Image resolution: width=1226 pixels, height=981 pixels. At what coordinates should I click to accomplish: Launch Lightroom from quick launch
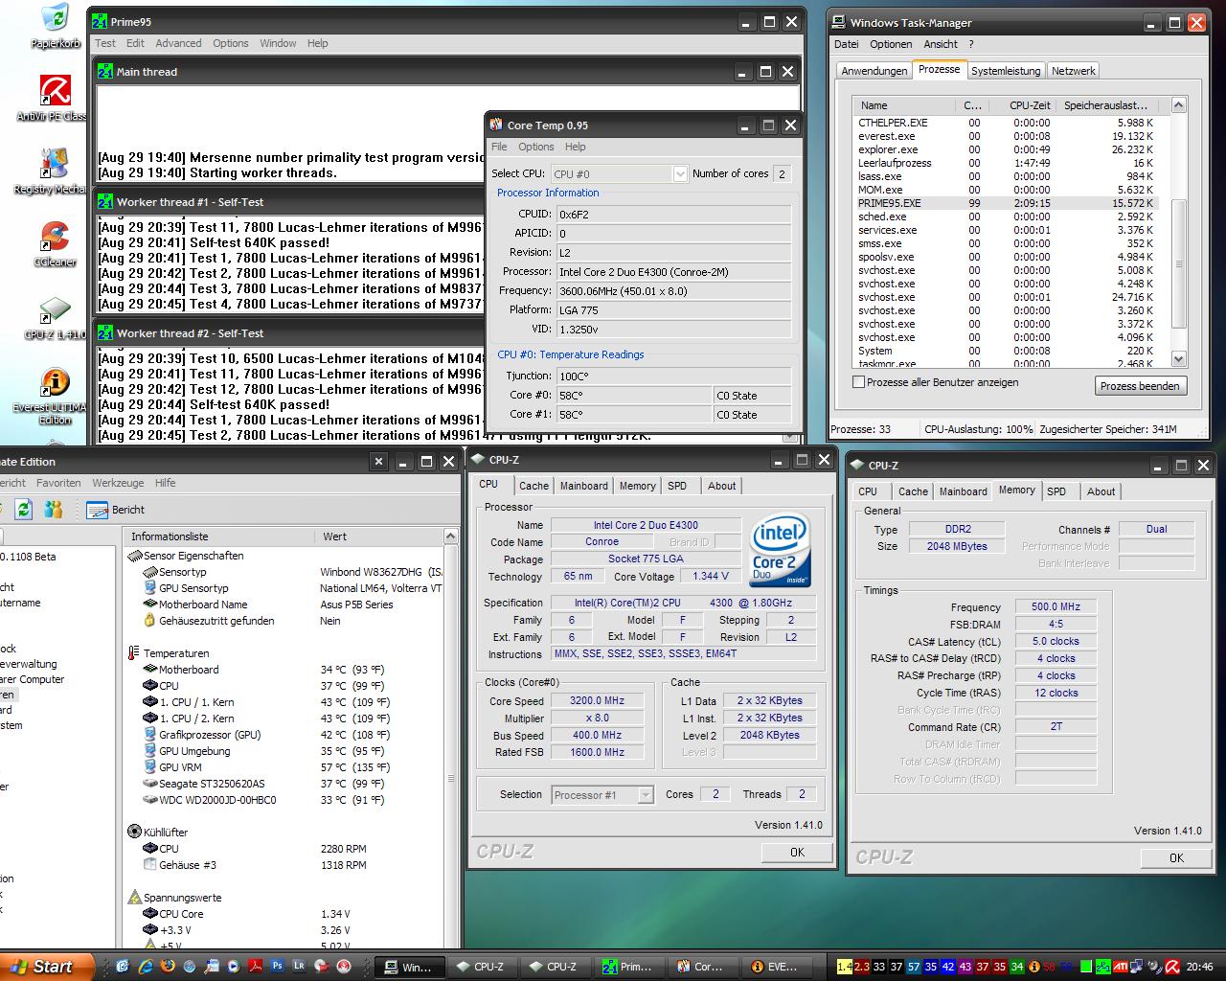click(x=299, y=967)
